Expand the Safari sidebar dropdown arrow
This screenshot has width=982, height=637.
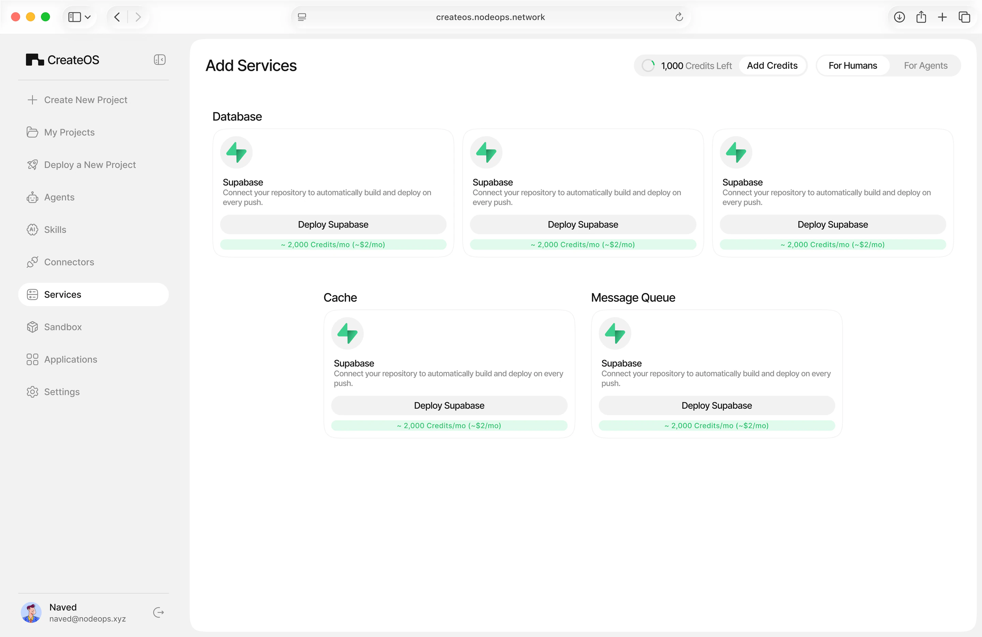point(88,17)
